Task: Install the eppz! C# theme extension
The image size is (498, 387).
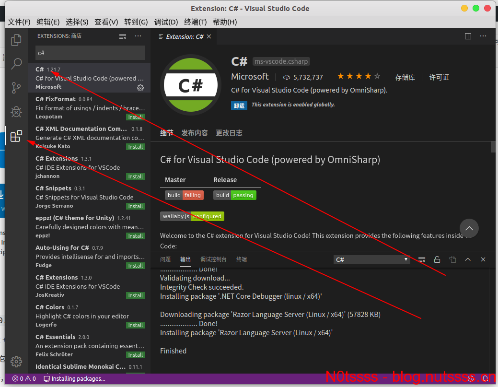Action: click(x=136, y=236)
